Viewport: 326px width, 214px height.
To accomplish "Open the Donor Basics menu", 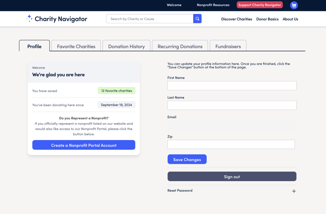I will tap(267, 19).
